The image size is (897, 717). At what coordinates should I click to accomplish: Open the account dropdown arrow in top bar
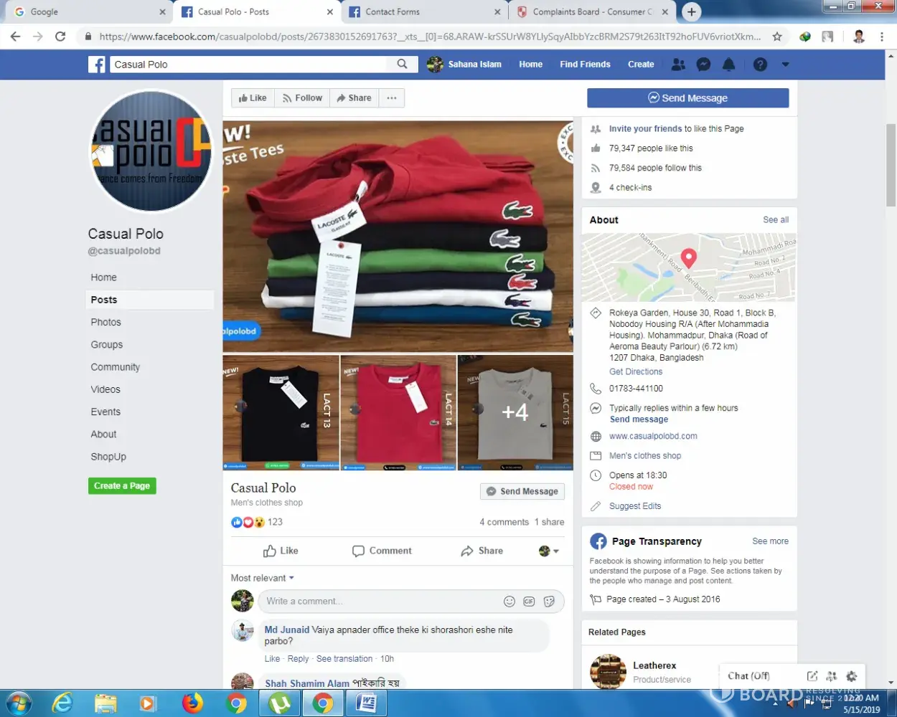[x=785, y=65]
